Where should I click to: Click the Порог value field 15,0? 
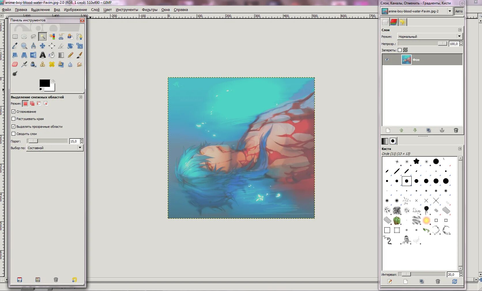click(x=75, y=141)
